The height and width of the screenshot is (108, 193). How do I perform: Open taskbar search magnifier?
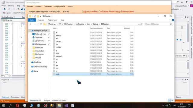click(10, 105)
